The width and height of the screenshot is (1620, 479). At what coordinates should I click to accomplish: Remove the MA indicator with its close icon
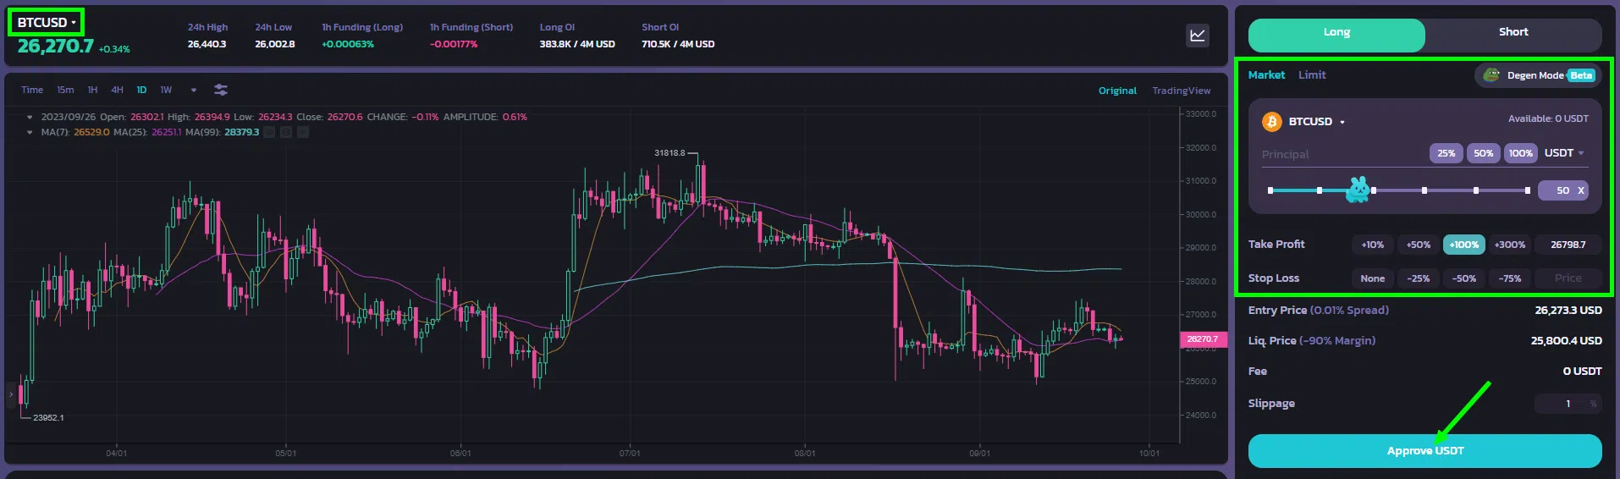pyautogui.click(x=303, y=132)
